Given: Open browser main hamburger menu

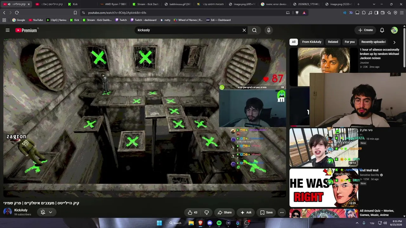Looking at the screenshot, I should coord(402,13).
